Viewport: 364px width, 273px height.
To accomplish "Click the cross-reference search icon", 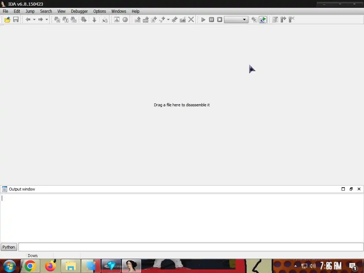I will tap(105, 20).
